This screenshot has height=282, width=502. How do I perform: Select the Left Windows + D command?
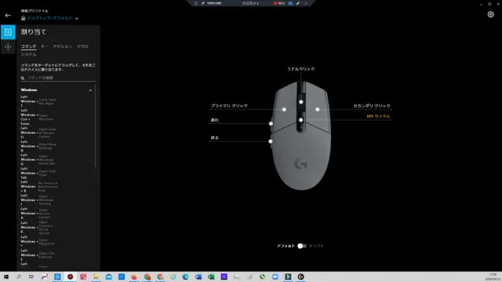click(x=38, y=146)
